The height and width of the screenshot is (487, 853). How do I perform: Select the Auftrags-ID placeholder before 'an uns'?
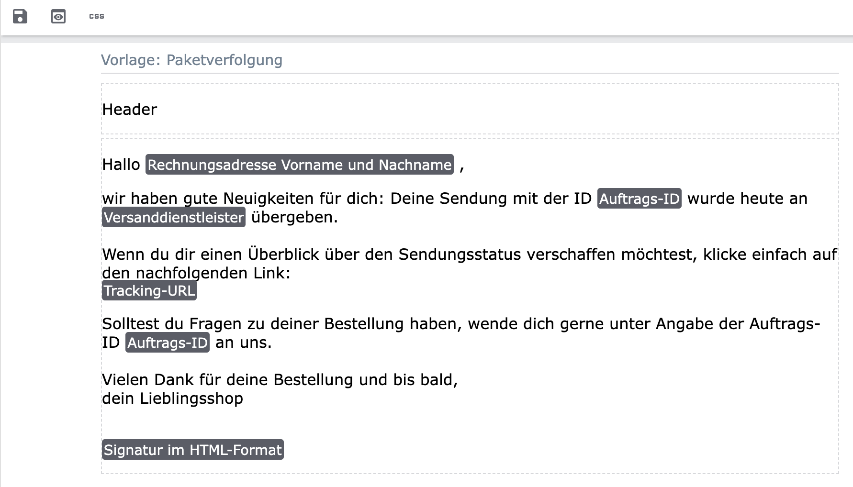[168, 343]
